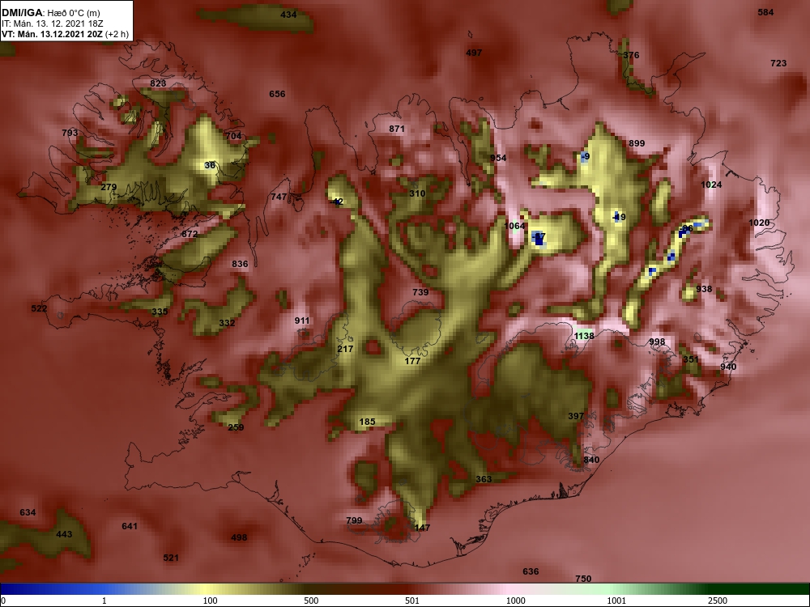This screenshot has height=607, width=810.
Task: Click the map value 899
Action: pos(637,143)
